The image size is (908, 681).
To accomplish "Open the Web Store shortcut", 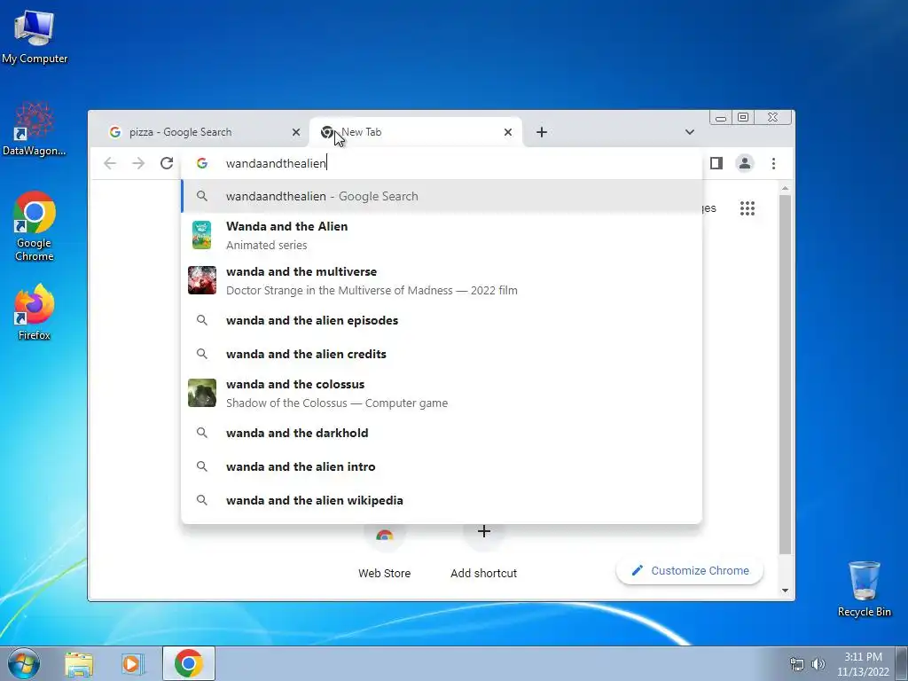I will (385, 550).
